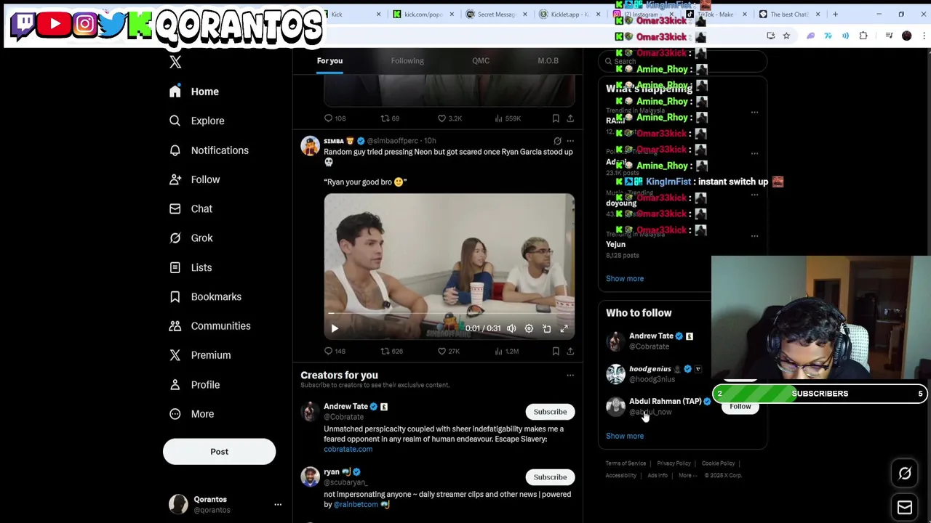This screenshot has width=931, height=523.
Task: Switch to the For you tab
Action: click(x=329, y=61)
